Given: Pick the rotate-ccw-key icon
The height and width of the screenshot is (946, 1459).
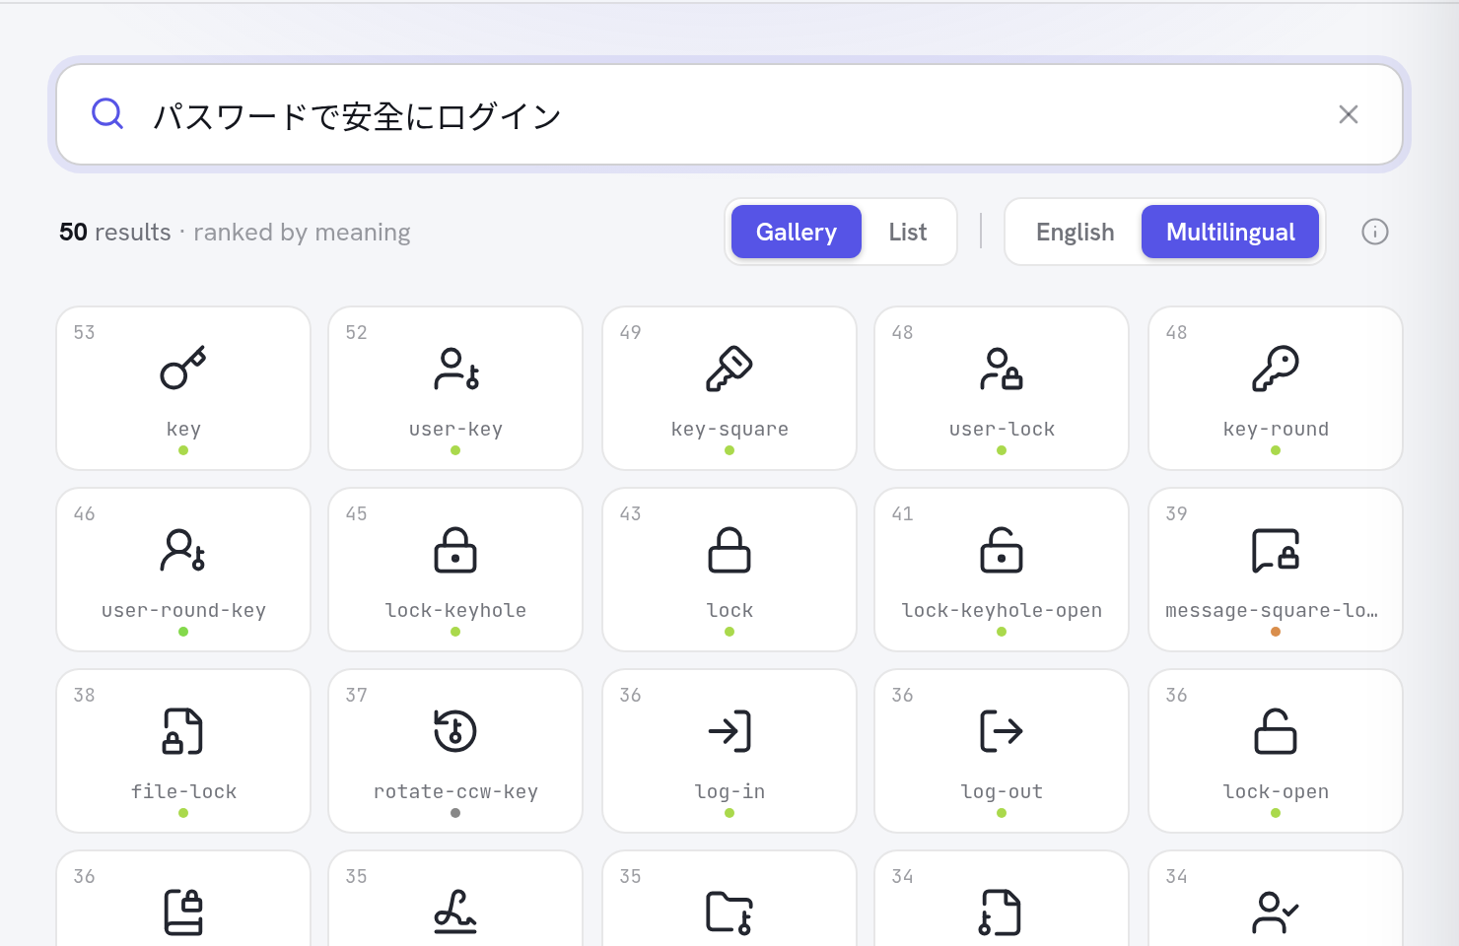Looking at the screenshot, I should [x=455, y=751].
